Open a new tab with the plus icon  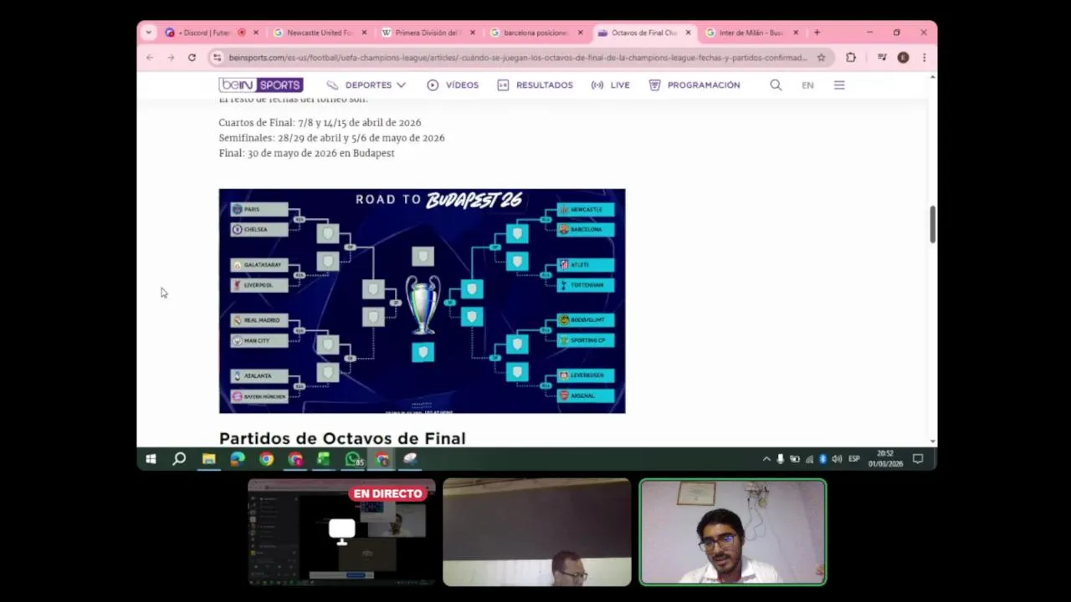(x=817, y=33)
